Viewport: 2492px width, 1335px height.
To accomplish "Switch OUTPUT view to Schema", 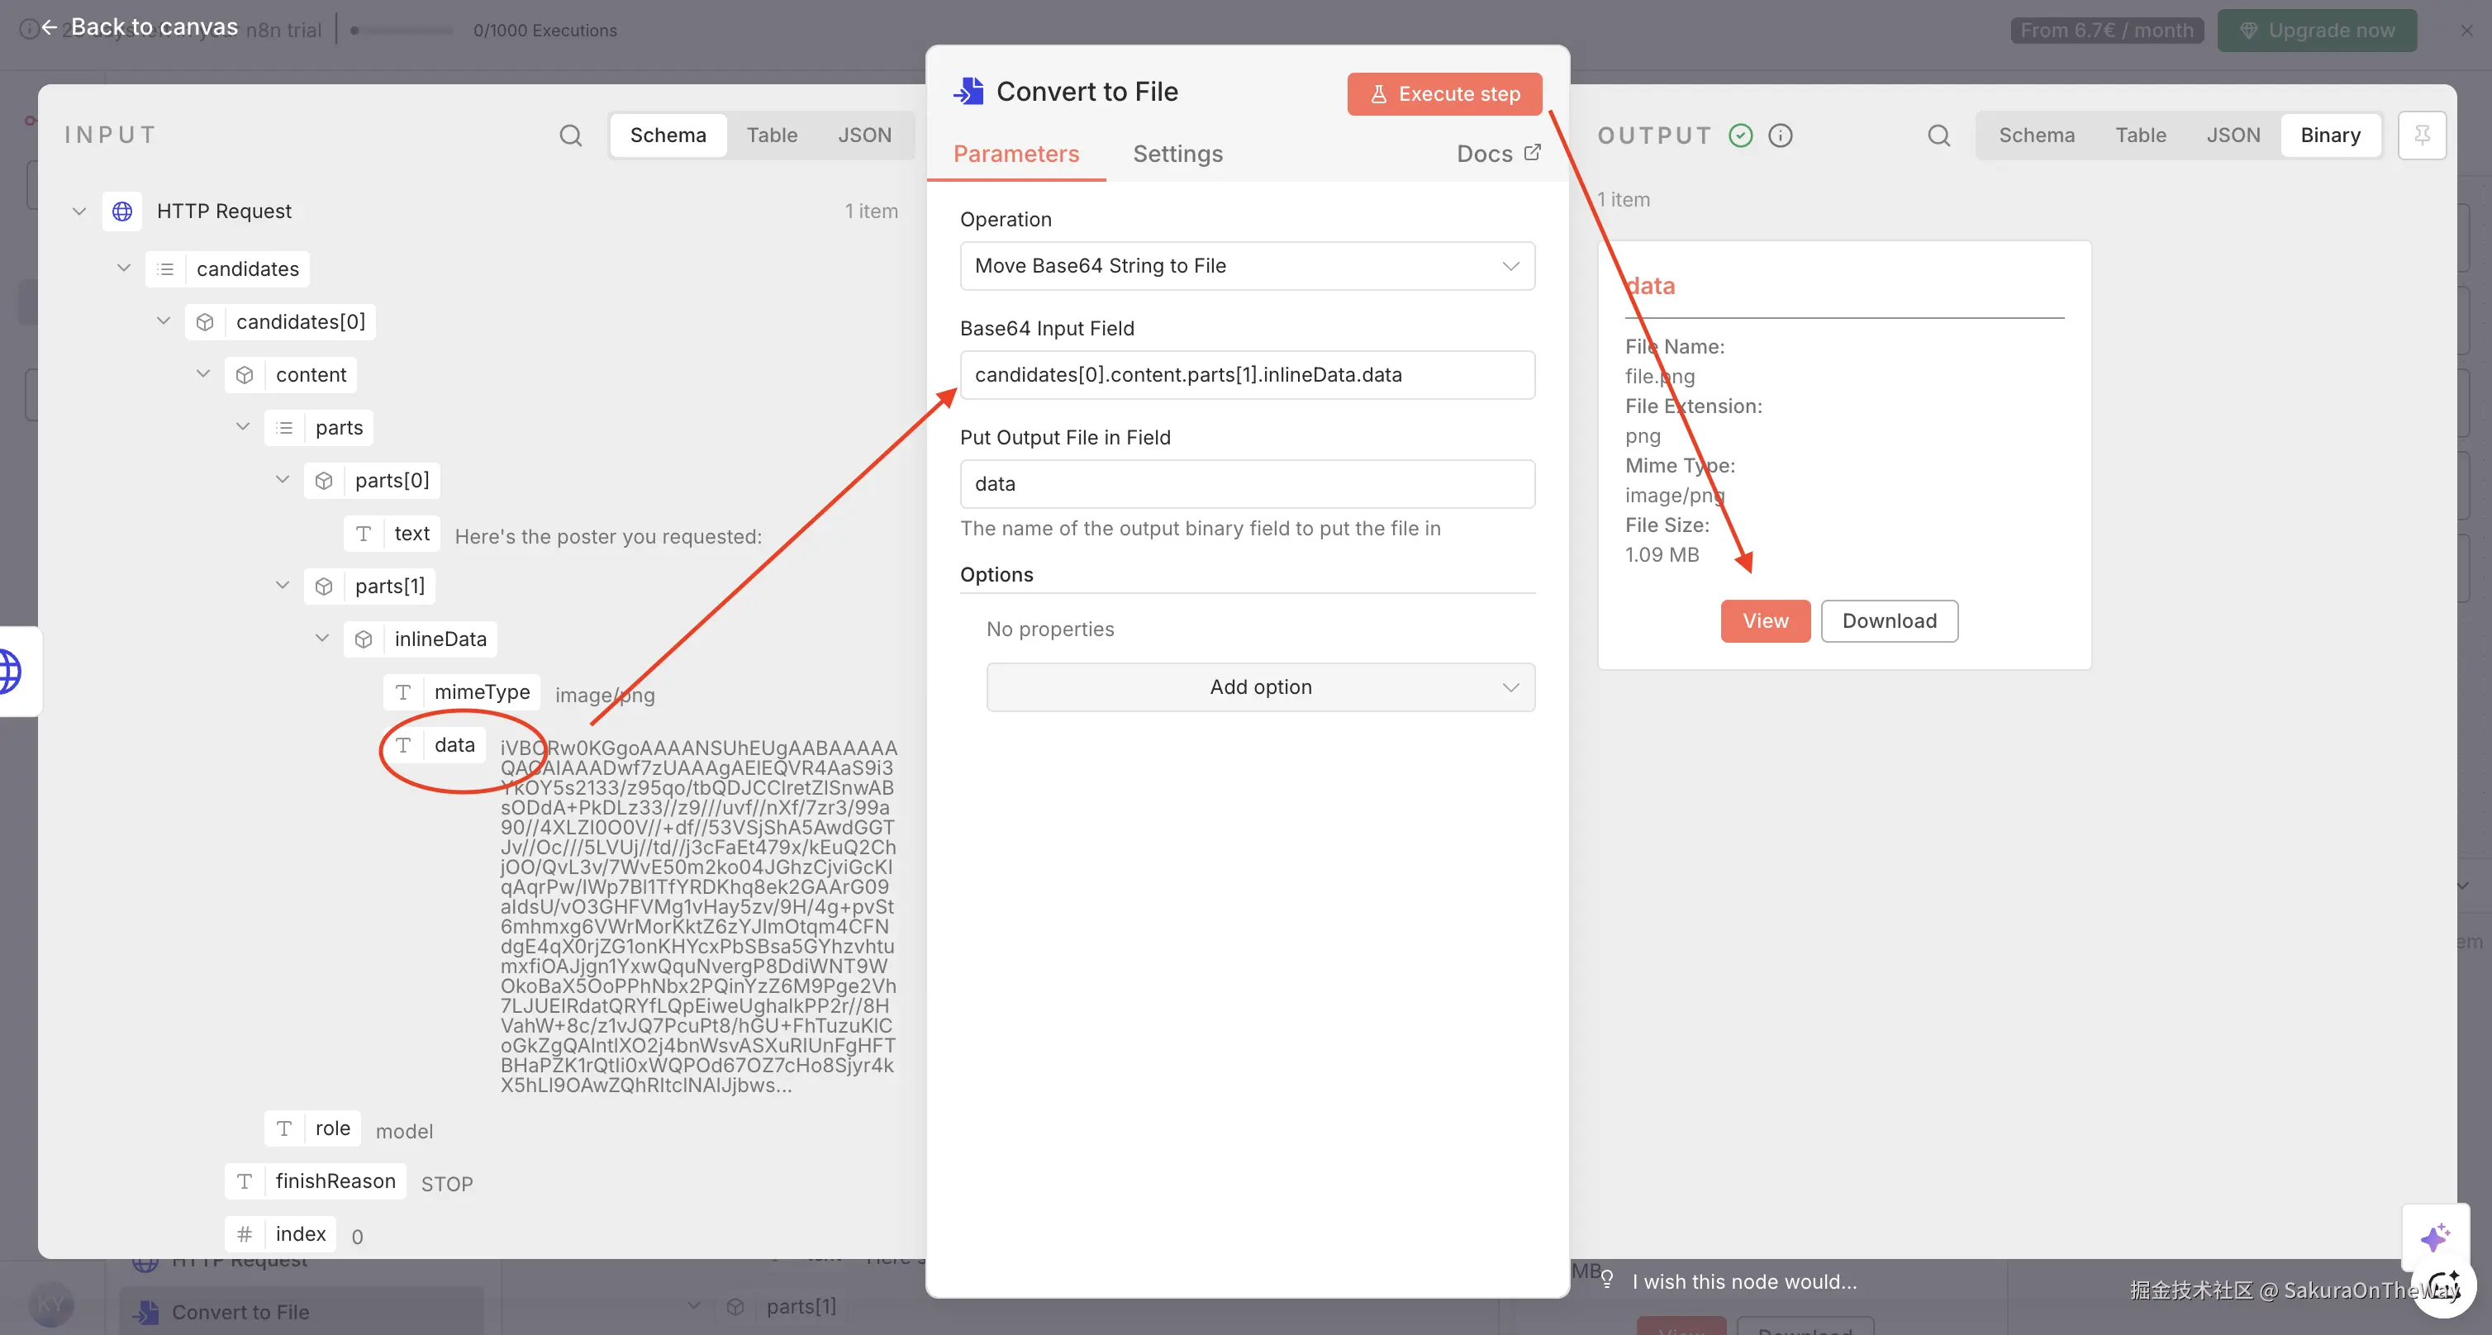I will 2037,135.
